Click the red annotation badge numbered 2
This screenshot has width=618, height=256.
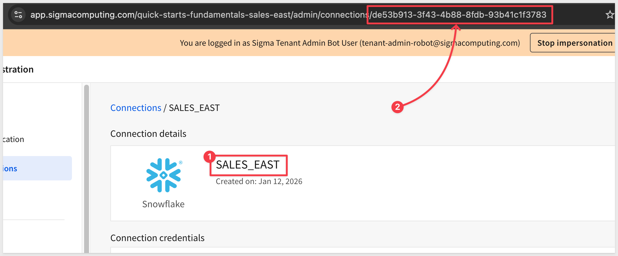(397, 107)
